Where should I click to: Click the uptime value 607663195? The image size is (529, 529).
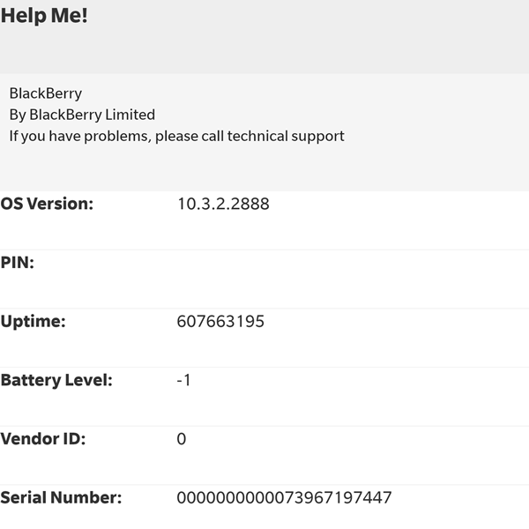pyautogui.click(x=220, y=321)
